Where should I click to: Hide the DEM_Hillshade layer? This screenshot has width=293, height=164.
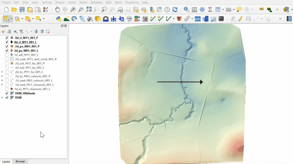pos(7,93)
